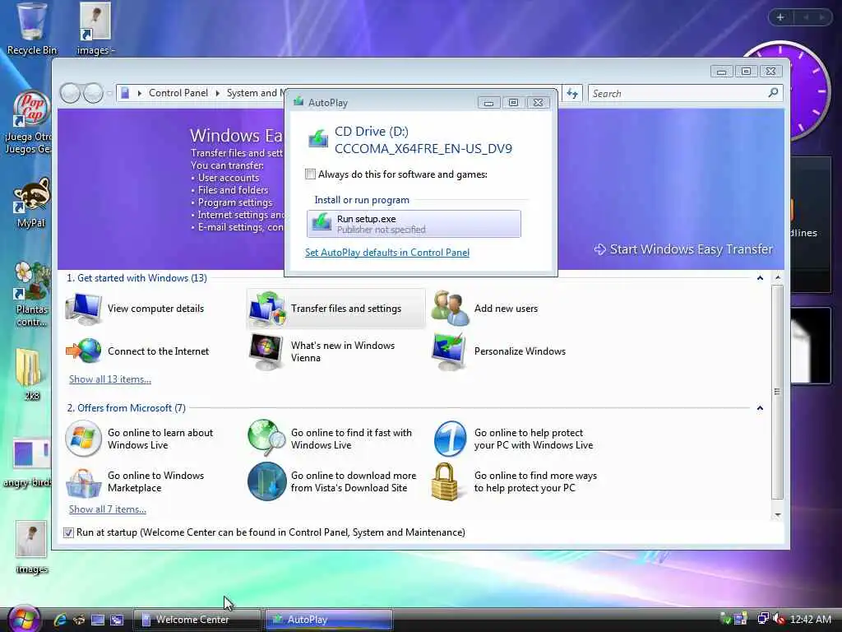Click the Switch between windows quick launch icon
This screenshot has width=842, height=632.
[x=117, y=620]
